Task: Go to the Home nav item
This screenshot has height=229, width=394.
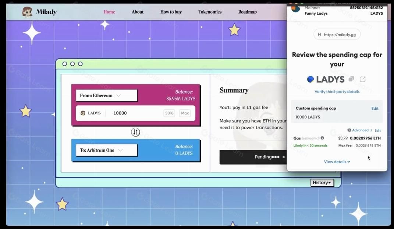Action: [x=109, y=12]
